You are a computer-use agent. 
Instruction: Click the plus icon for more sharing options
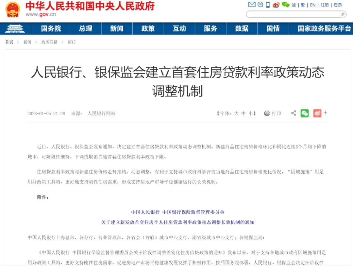[x=325, y=113]
